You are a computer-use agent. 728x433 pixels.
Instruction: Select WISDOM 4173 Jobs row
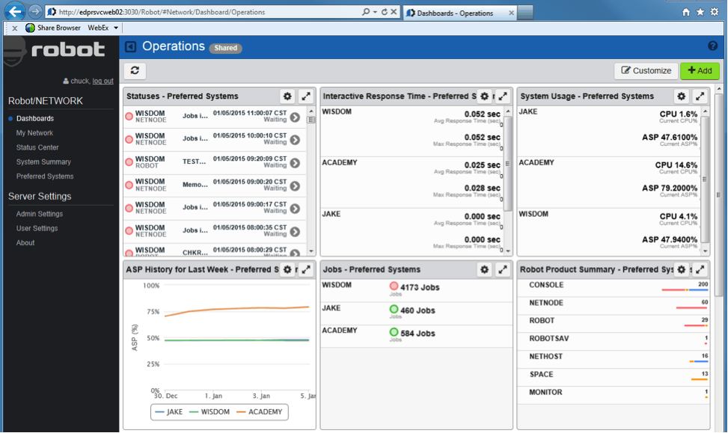point(416,289)
